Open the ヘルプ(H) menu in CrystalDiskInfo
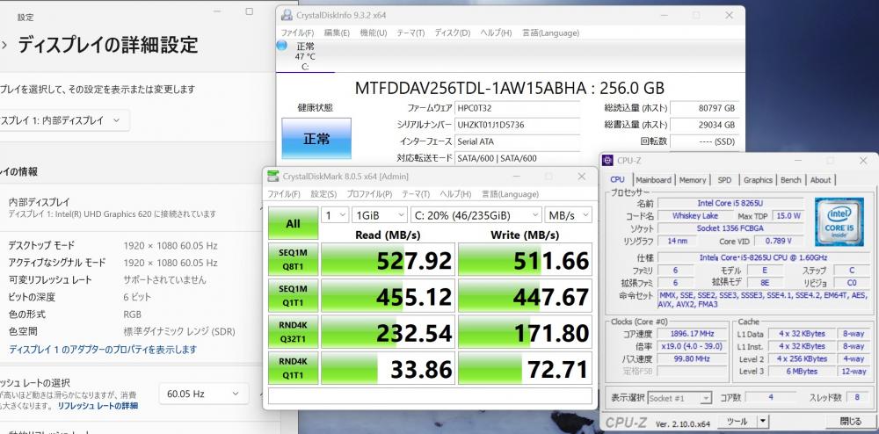 pyautogui.click(x=496, y=33)
